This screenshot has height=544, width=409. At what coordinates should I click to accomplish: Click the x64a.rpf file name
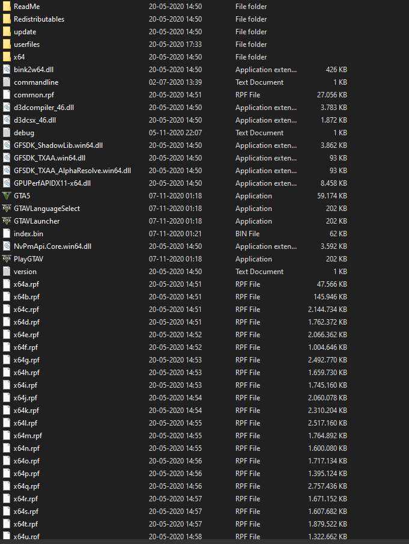click(x=26, y=284)
